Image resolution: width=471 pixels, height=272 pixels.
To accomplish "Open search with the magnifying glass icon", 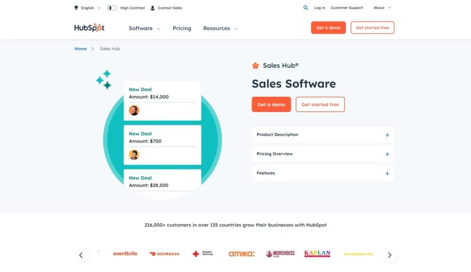I will click(x=305, y=8).
